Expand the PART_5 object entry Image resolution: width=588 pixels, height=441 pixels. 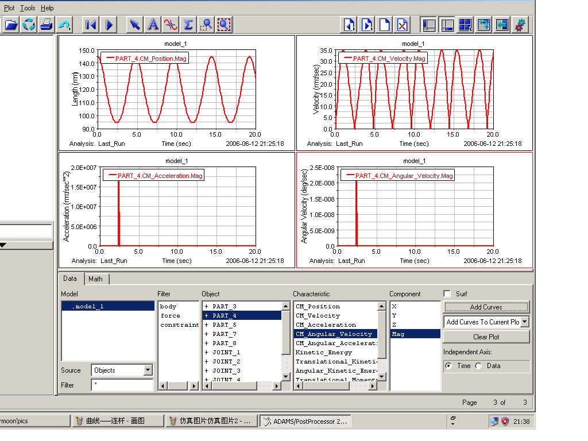pyautogui.click(x=206, y=325)
